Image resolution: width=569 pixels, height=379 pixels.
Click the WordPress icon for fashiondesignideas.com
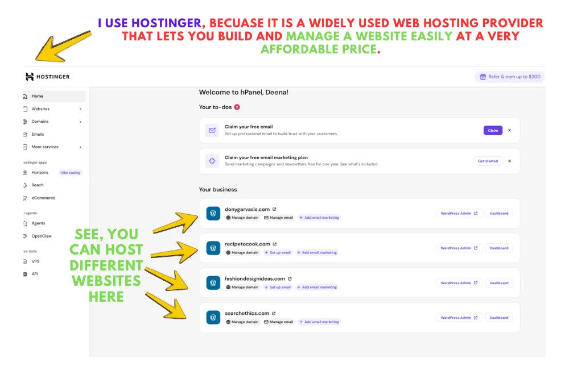pyautogui.click(x=213, y=283)
